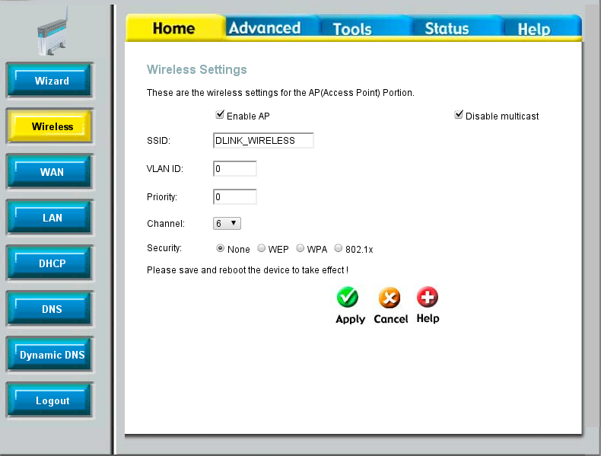Screen dimensions: 601x456
Task: Toggle the Enable AP checkbox
Action: coord(220,114)
